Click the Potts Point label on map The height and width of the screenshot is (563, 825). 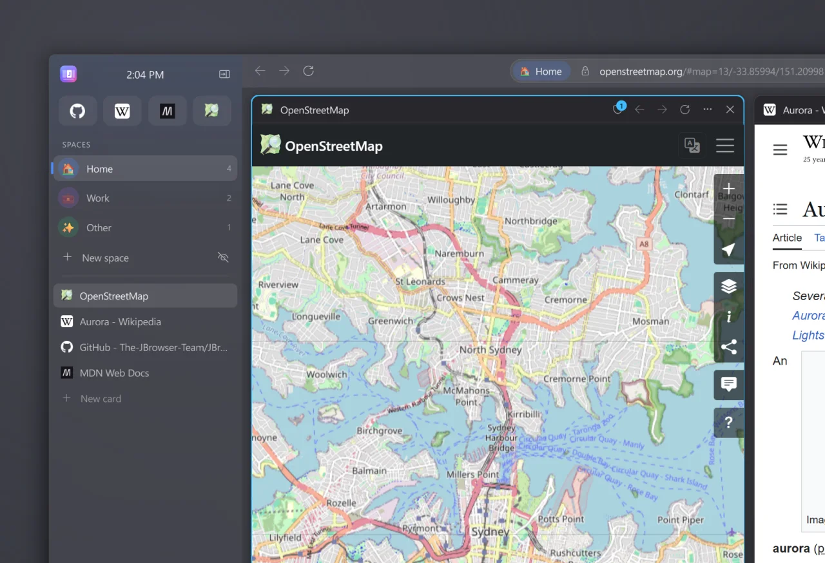(561, 519)
